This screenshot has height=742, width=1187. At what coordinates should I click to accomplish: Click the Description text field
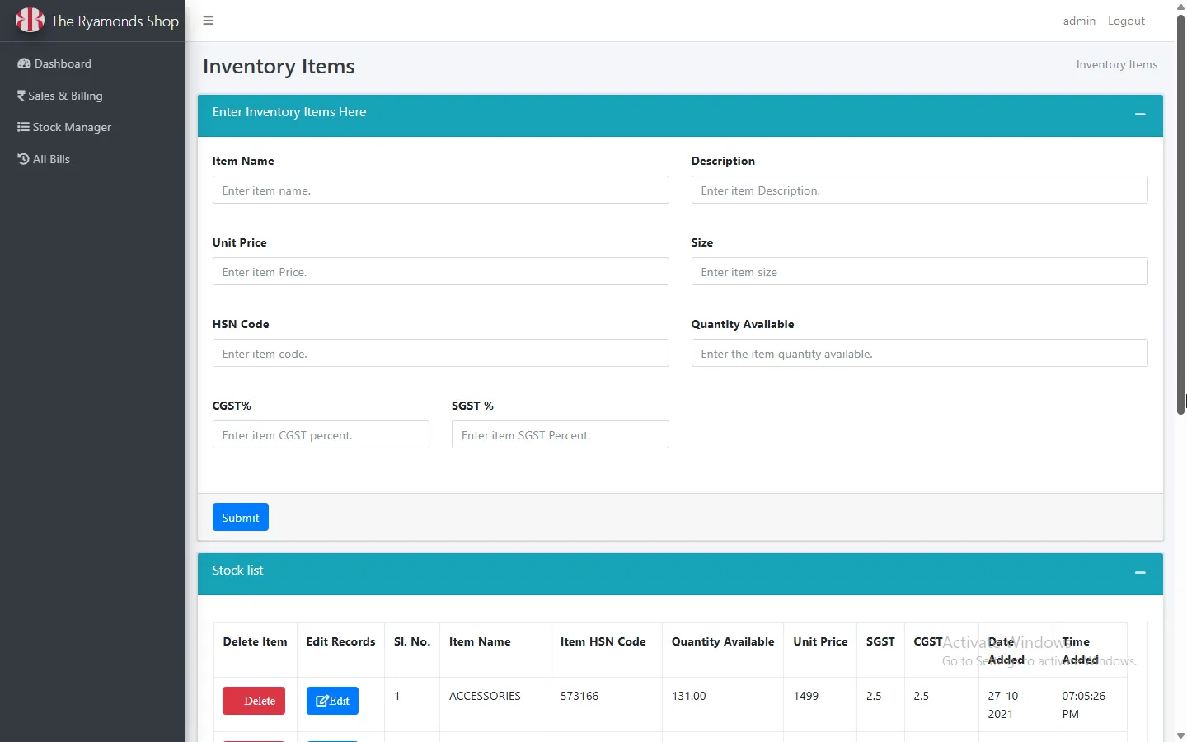(919, 190)
